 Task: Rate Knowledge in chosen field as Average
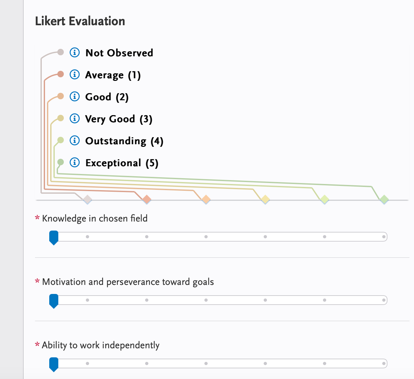[147, 237]
